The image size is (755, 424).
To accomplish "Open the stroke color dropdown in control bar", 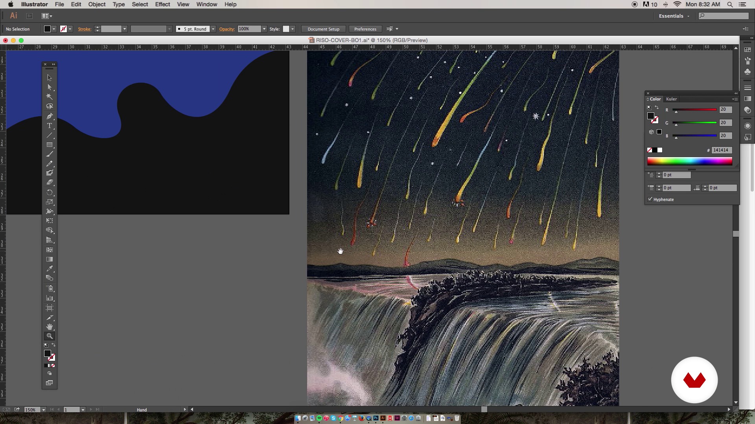I will point(70,29).
